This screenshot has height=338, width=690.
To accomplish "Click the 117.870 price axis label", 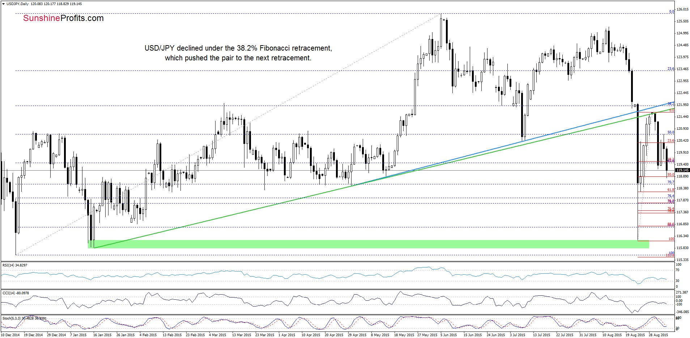I will tap(682, 200).
